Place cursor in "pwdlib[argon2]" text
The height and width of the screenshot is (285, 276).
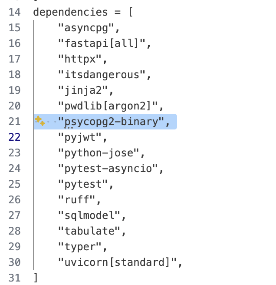110,106
